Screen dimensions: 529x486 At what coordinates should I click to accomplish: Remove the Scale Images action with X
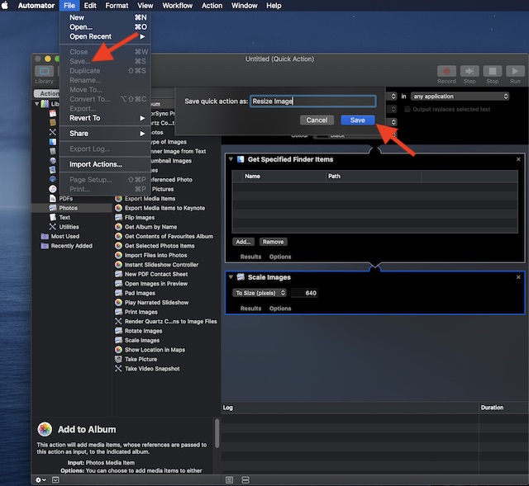pos(518,277)
